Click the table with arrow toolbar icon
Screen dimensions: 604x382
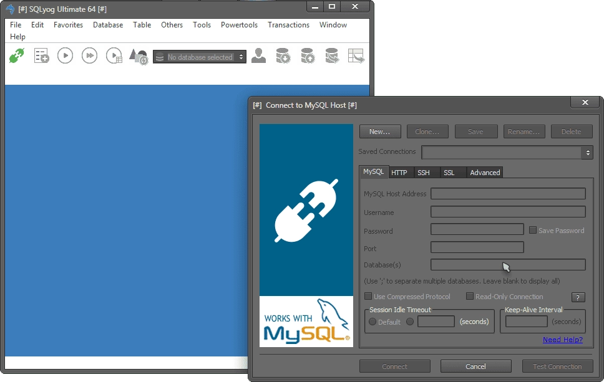(356, 56)
